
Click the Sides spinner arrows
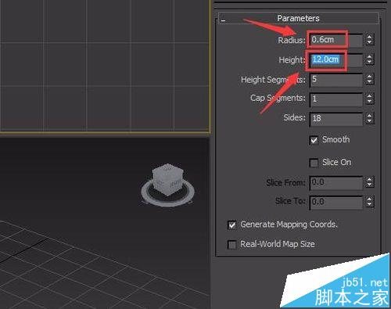pos(369,119)
